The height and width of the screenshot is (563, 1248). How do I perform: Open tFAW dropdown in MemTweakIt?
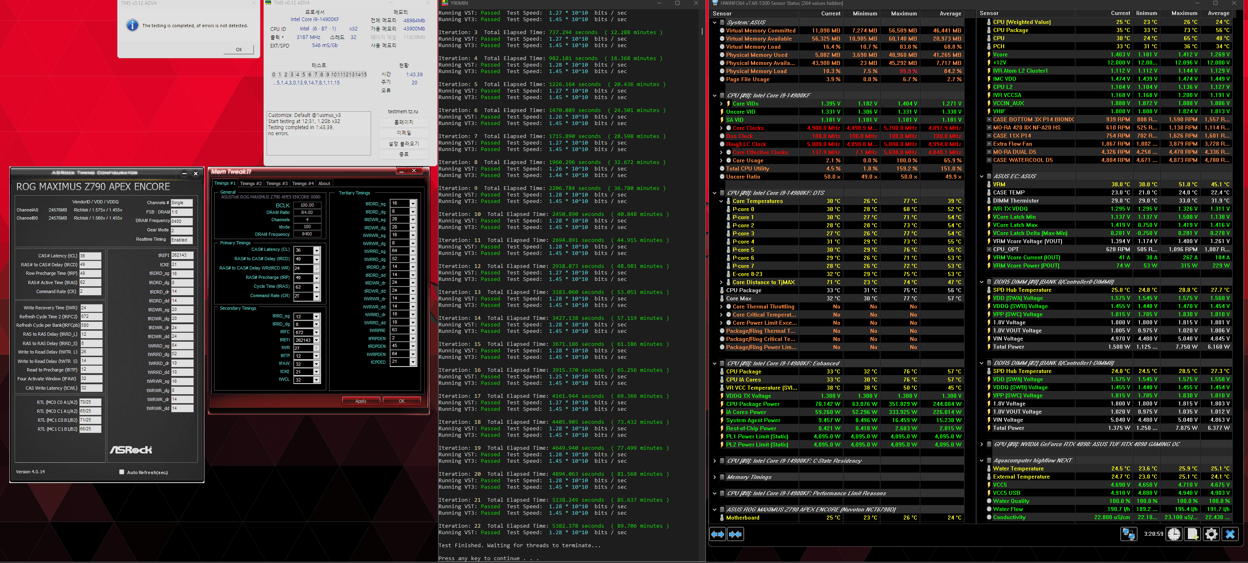coord(316,364)
